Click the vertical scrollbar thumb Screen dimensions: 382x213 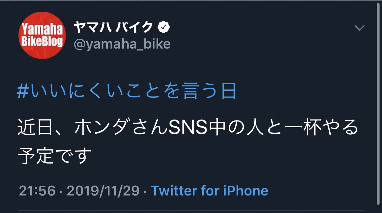(378, 105)
